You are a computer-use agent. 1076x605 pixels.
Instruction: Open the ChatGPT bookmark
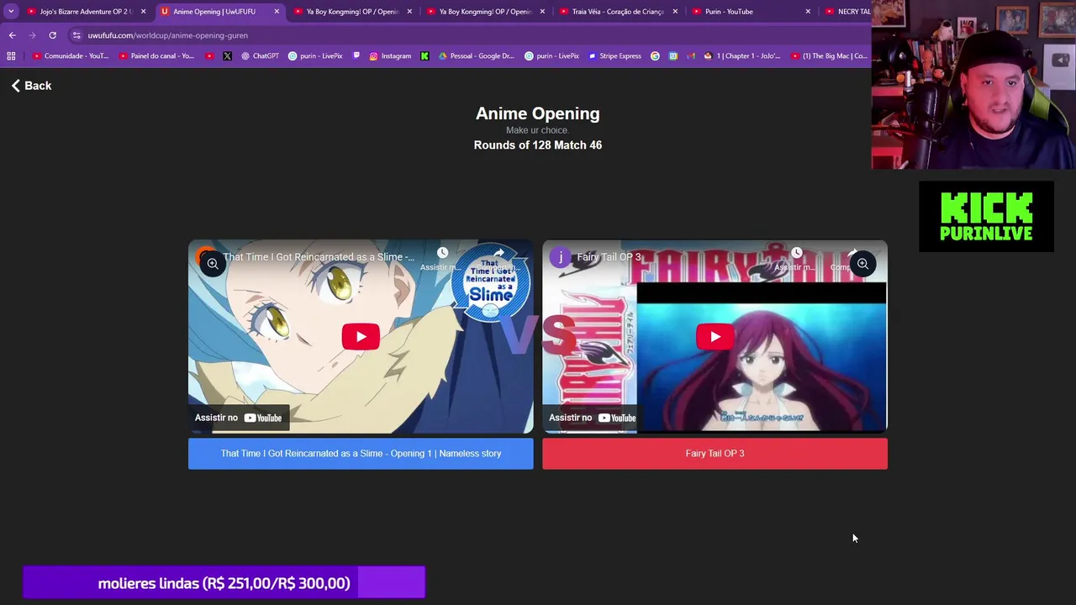tap(260, 56)
